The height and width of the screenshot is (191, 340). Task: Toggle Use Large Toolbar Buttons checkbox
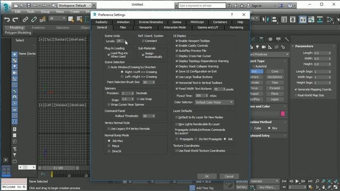pyautogui.click(x=177, y=77)
